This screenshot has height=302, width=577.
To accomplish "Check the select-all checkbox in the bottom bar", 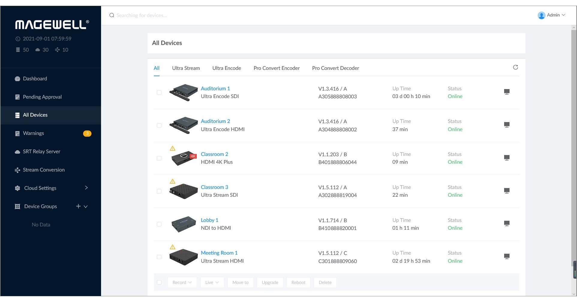I will coord(159,282).
